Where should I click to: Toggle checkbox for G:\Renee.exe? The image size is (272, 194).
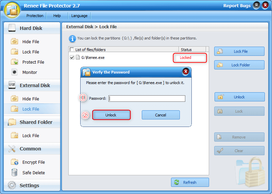pos(72,58)
